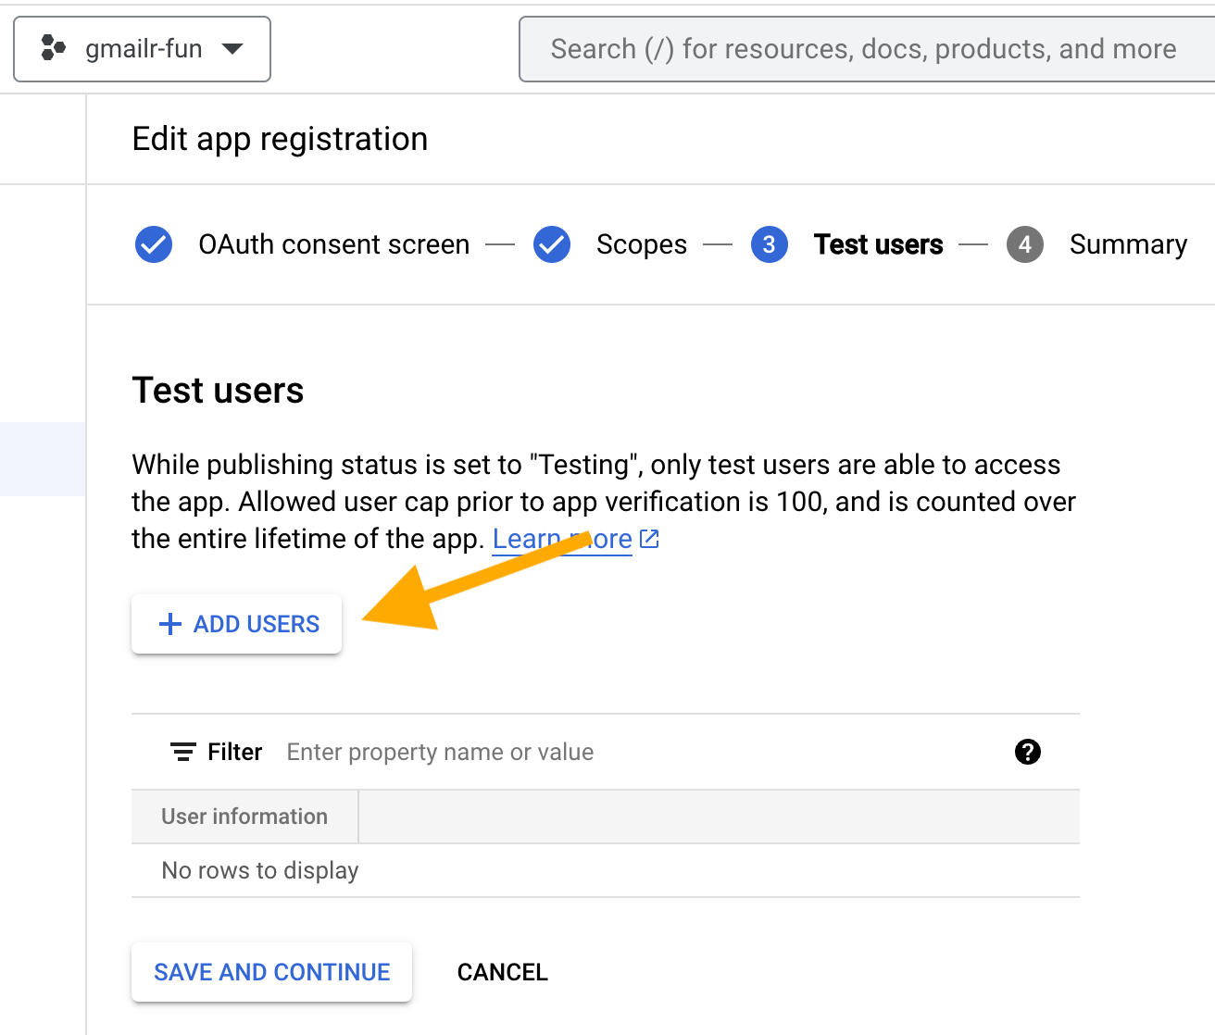Viewport: 1215px width, 1035px height.
Task: Open the filter help question mark icon
Action: point(1027,752)
